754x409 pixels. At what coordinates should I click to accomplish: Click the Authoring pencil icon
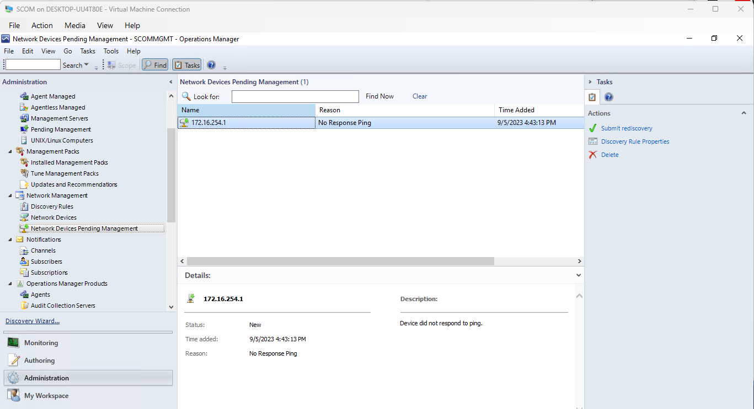(14, 361)
